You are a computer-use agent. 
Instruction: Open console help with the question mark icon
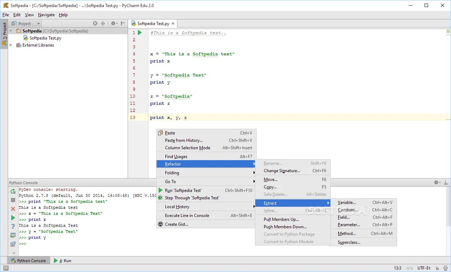[13, 226]
